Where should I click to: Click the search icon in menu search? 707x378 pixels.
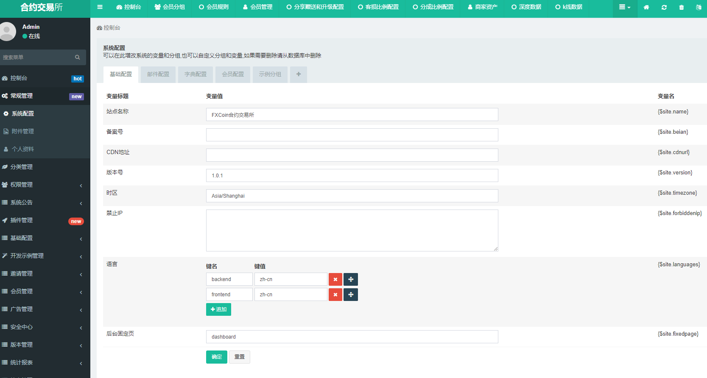[78, 57]
